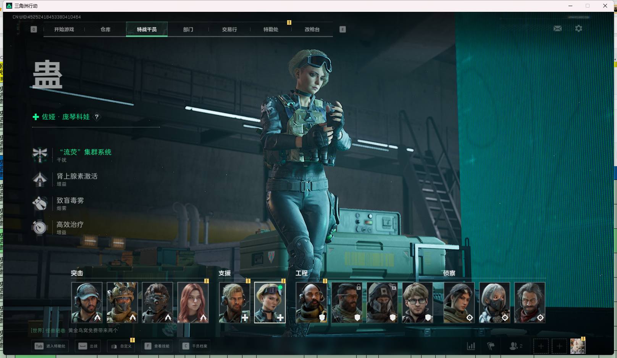The width and height of the screenshot is (617, 358).
Task: Select the red-haired assault operator portrait
Action: click(x=193, y=303)
